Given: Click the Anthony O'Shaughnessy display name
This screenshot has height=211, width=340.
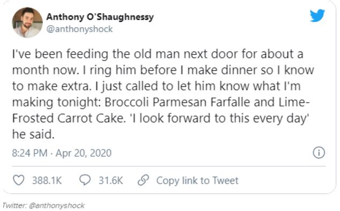Looking at the screenshot, I should [x=100, y=17].
